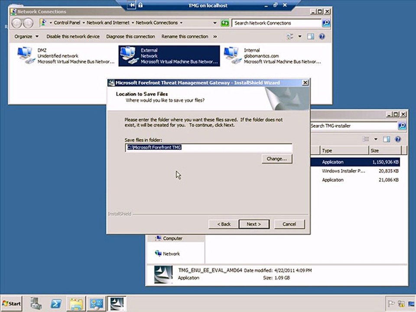This screenshot has width=416, height=312.
Task: Open Organize menu in Network Connections
Action: [x=26, y=36]
